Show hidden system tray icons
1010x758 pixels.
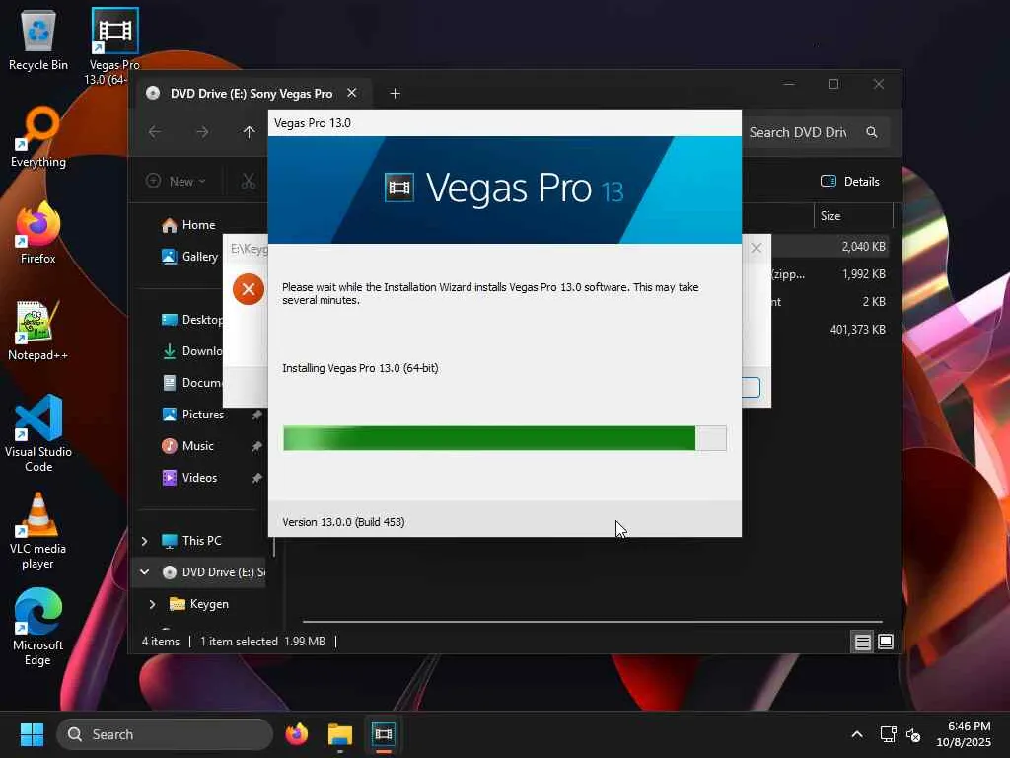pyautogui.click(x=857, y=734)
